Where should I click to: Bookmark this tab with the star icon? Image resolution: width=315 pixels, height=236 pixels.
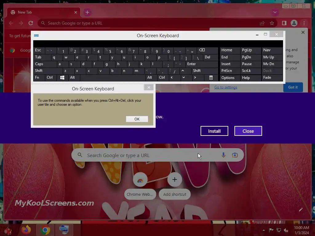pos(272,23)
